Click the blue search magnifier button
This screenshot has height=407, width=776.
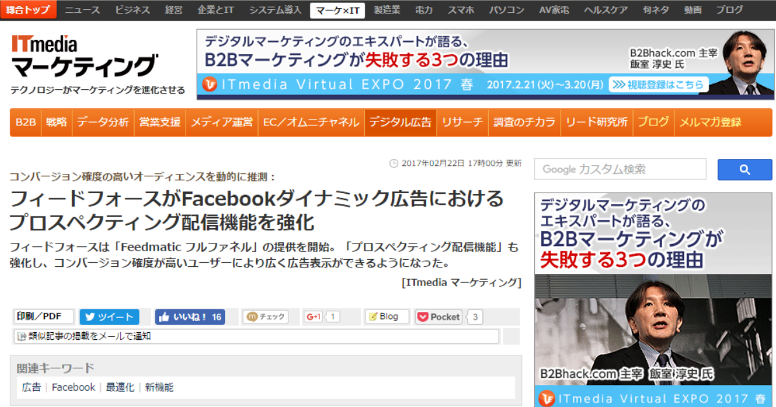(x=744, y=170)
